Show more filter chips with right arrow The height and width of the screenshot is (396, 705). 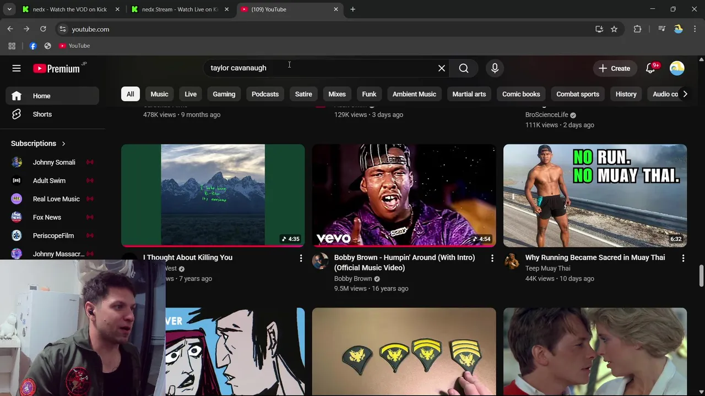click(x=685, y=94)
